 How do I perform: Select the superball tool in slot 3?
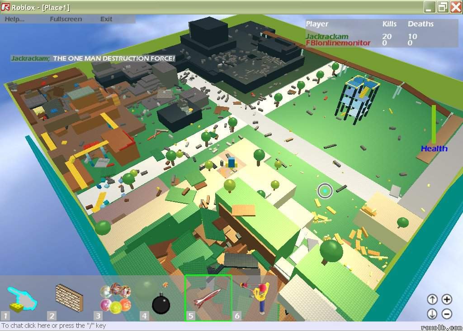(115, 299)
